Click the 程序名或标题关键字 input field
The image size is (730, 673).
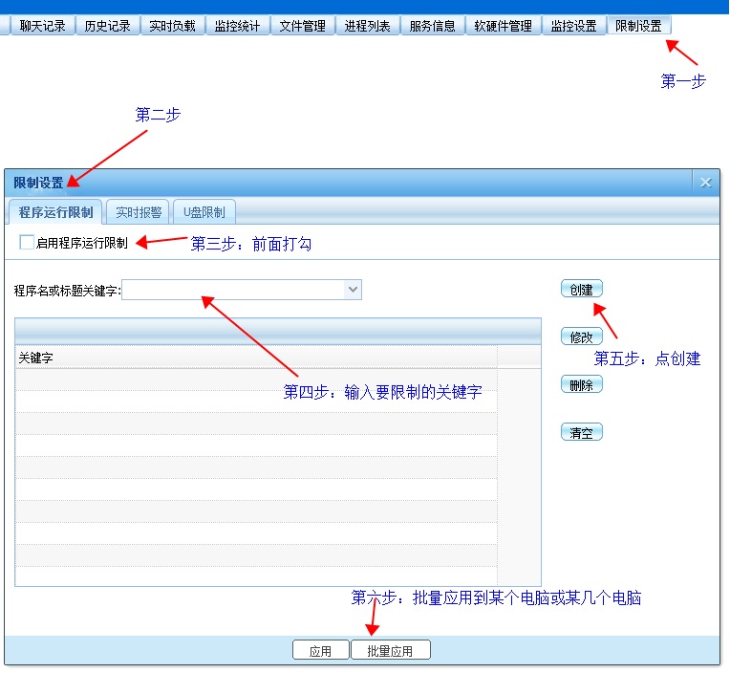[233, 290]
